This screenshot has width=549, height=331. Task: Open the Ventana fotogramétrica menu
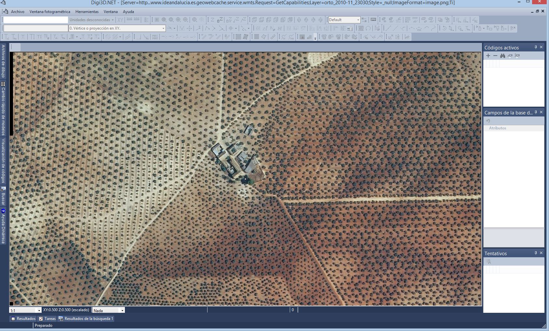pos(50,12)
